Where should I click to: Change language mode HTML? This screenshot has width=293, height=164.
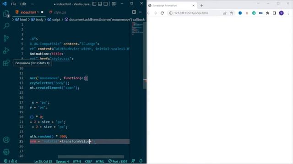coord(100,161)
